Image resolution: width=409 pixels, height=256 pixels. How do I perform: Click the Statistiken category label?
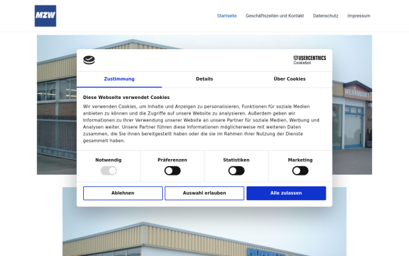[x=237, y=160]
